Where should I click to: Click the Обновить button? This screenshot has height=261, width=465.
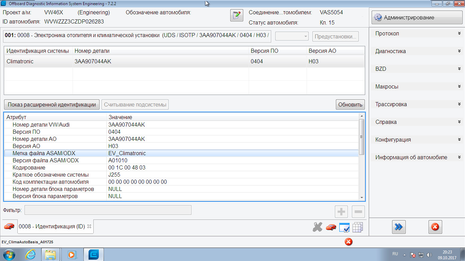(350, 104)
